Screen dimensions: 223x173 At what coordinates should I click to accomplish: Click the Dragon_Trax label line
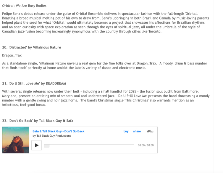pyautogui.click(x=12, y=55)
